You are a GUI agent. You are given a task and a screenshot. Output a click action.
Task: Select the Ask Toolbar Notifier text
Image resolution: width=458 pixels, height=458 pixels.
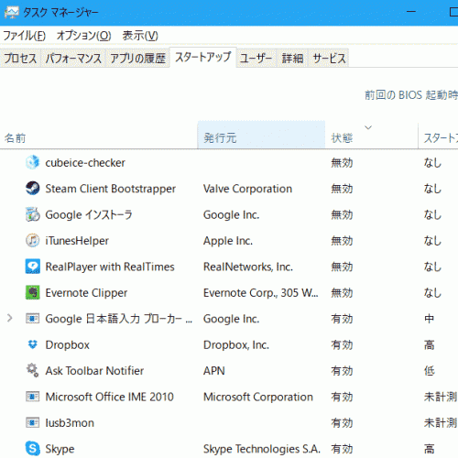coord(94,371)
